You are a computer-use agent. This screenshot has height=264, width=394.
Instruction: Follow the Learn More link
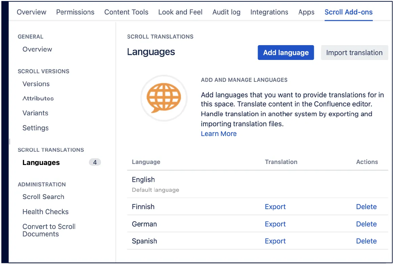tap(219, 134)
